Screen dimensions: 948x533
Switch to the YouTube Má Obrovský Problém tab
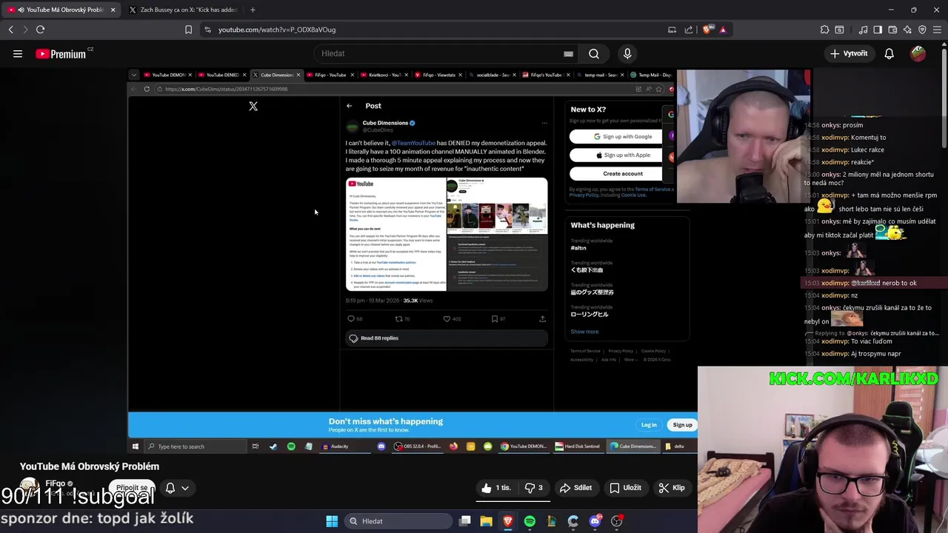coord(61,10)
